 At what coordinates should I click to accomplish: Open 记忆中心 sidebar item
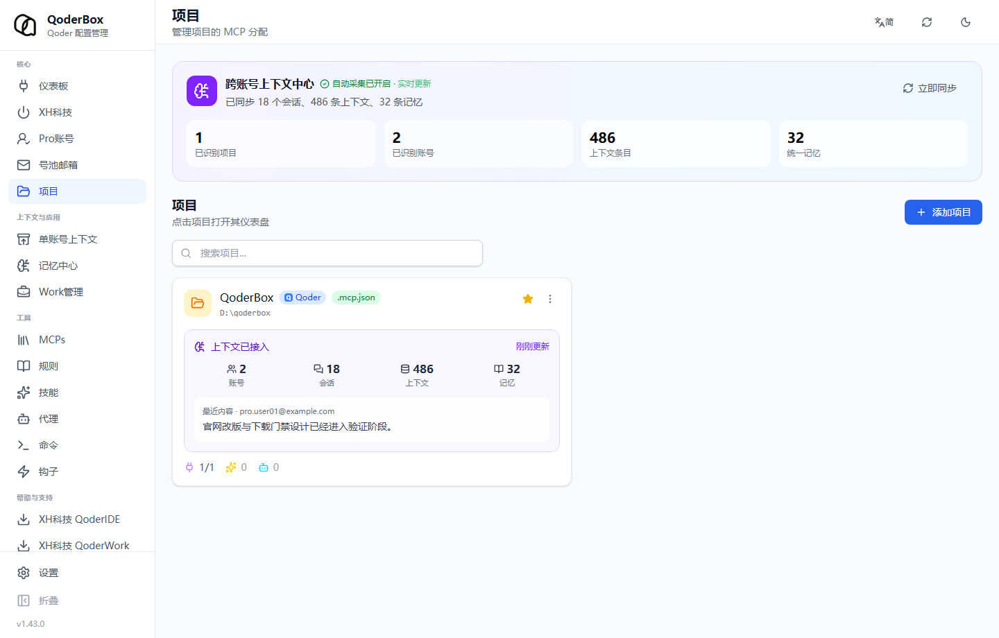pos(77,266)
